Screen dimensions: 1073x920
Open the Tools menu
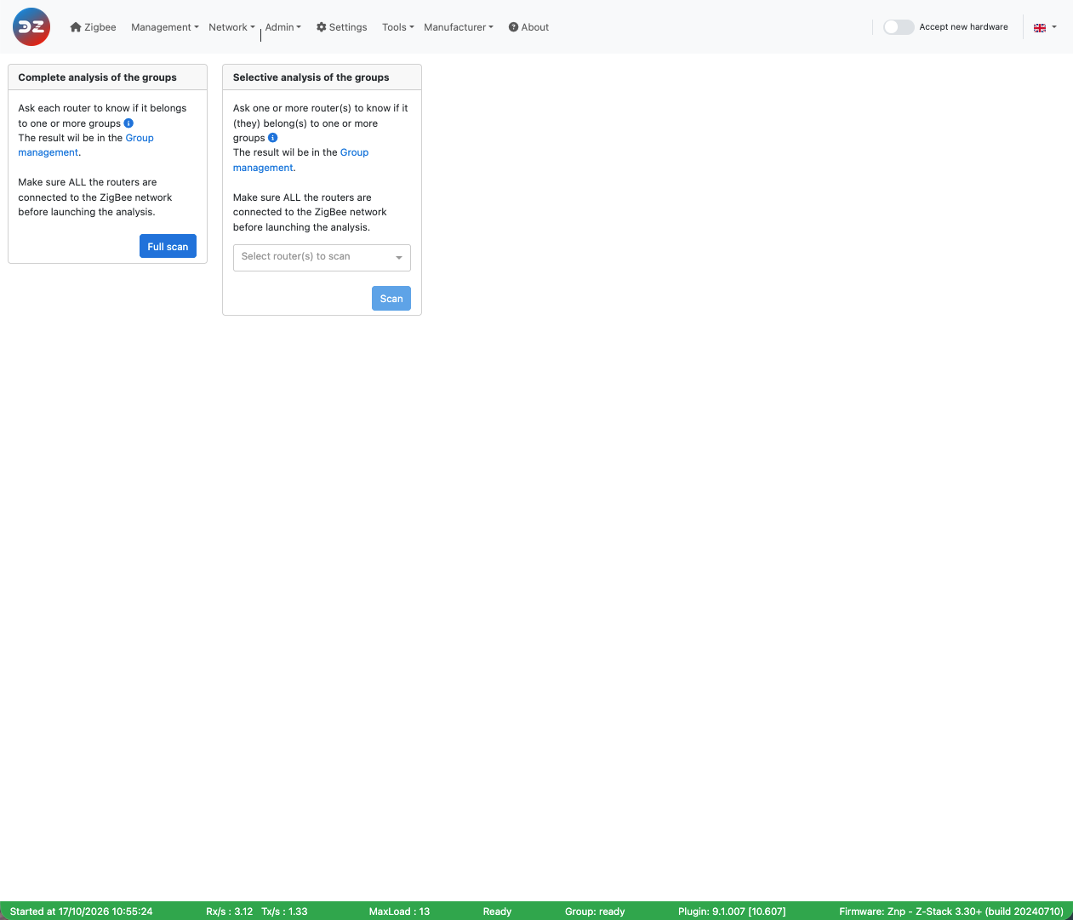coord(398,27)
